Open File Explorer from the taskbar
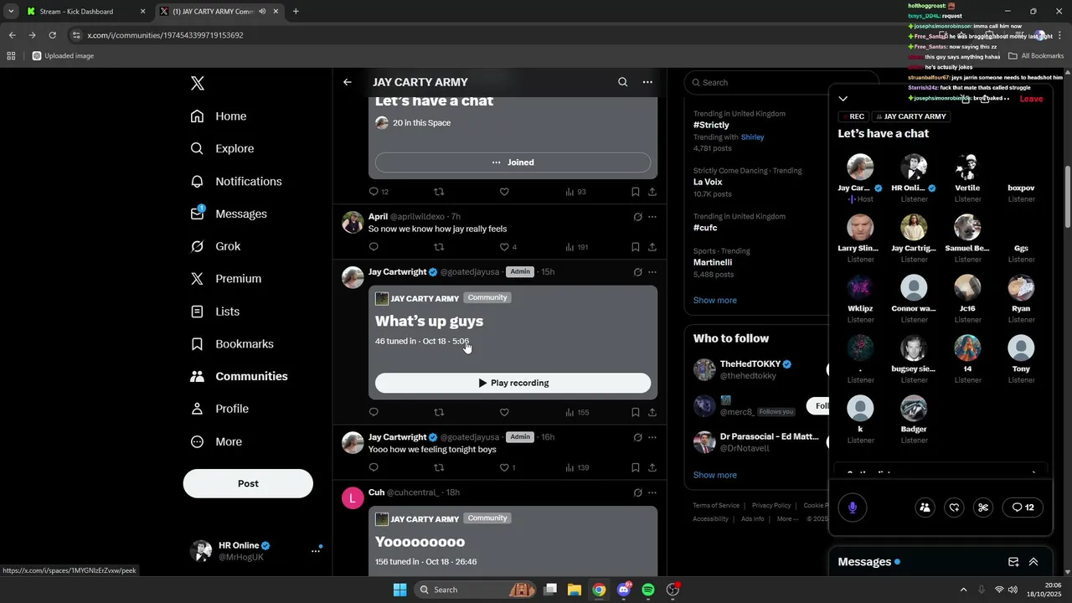Image resolution: width=1072 pixels, height=603 pixels. click(x=575, y=590)
